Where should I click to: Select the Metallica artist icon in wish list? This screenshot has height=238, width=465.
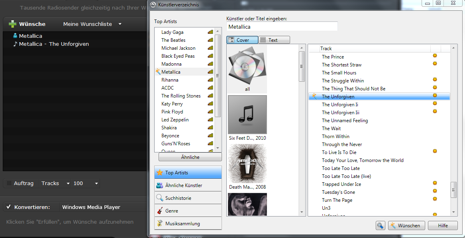click(15, 36)
